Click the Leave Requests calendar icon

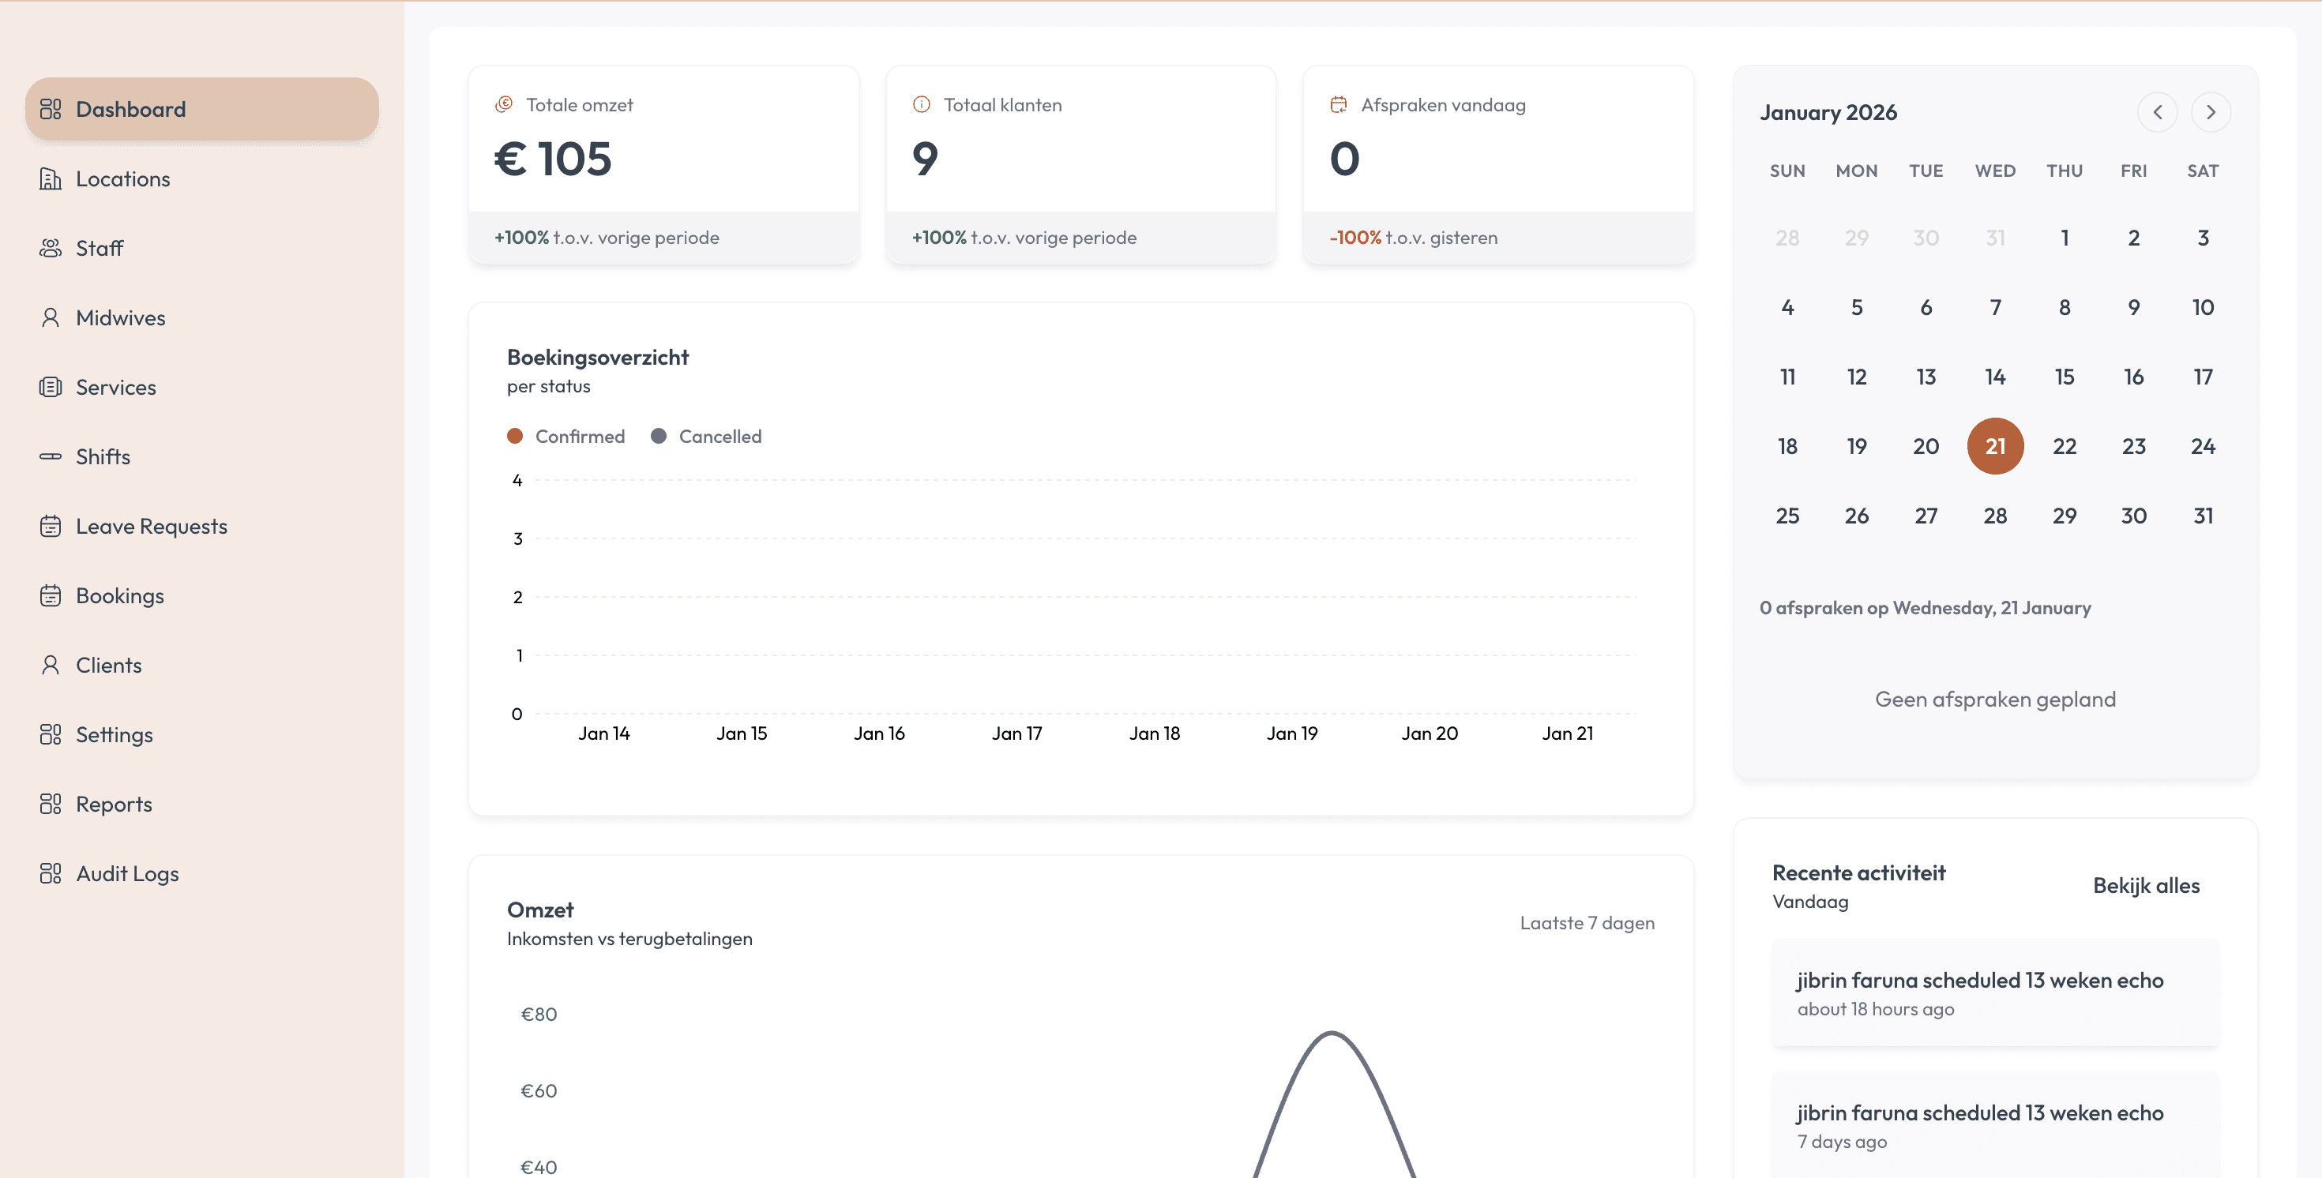tap(51, 526)
